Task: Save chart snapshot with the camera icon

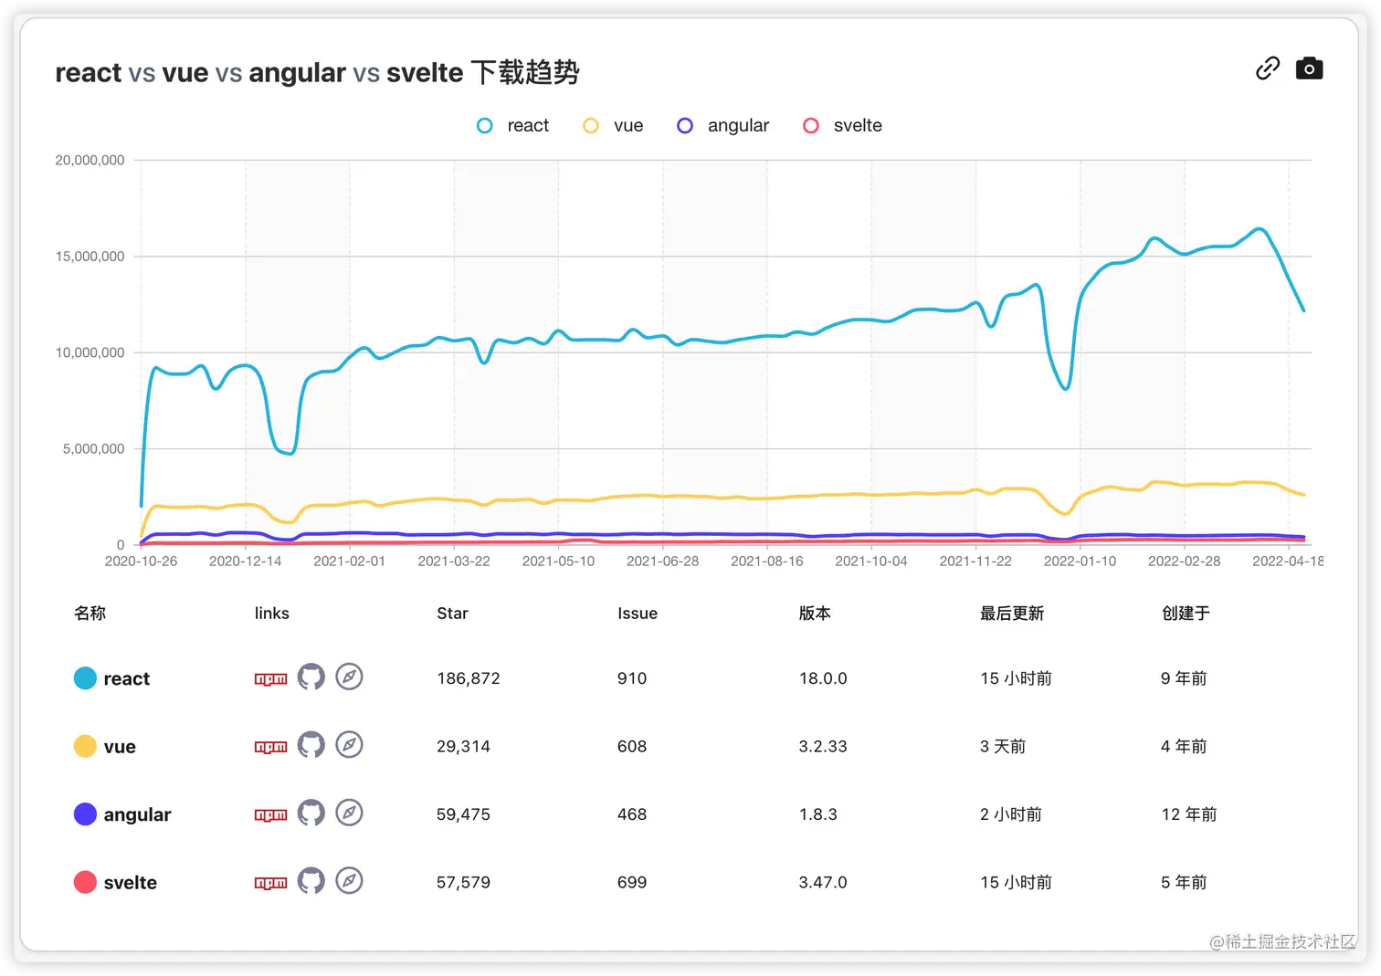Action: [x=1309, y=68]
